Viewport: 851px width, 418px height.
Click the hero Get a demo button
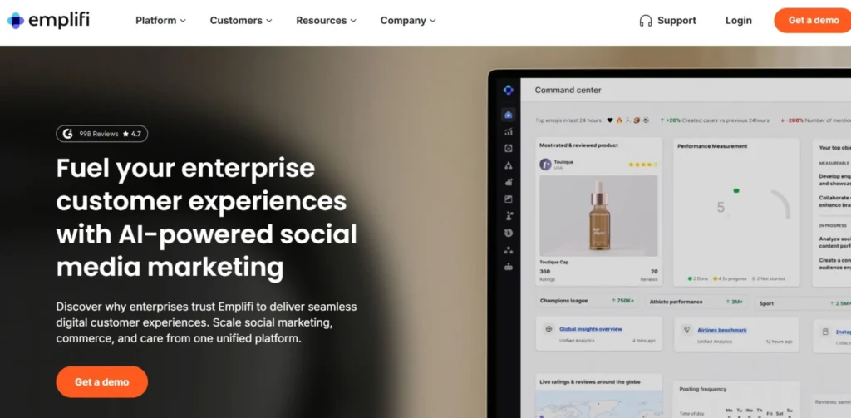102,381
